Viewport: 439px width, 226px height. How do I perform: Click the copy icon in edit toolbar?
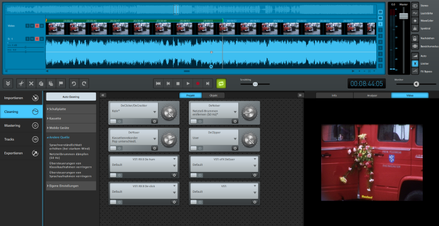pos(41,83)
